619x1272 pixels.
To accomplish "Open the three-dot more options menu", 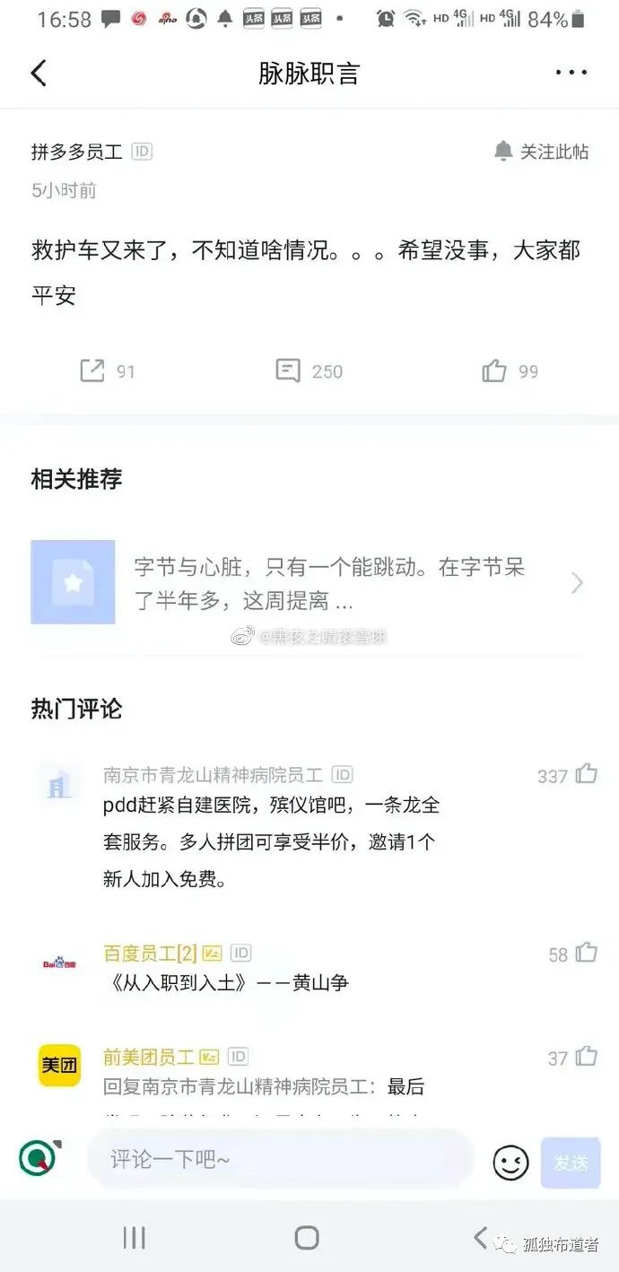I will click(x=571, y=73).
